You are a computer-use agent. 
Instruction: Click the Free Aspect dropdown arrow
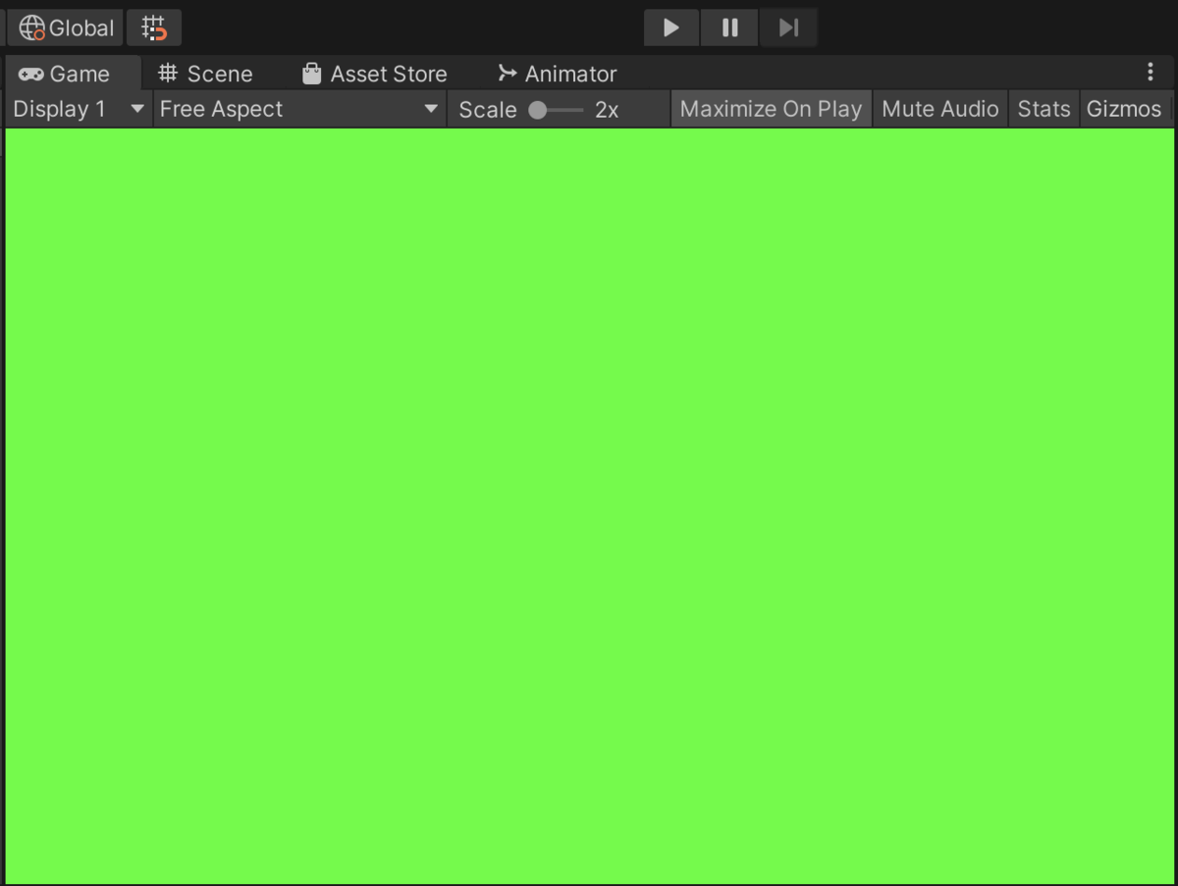pos(430,109)
